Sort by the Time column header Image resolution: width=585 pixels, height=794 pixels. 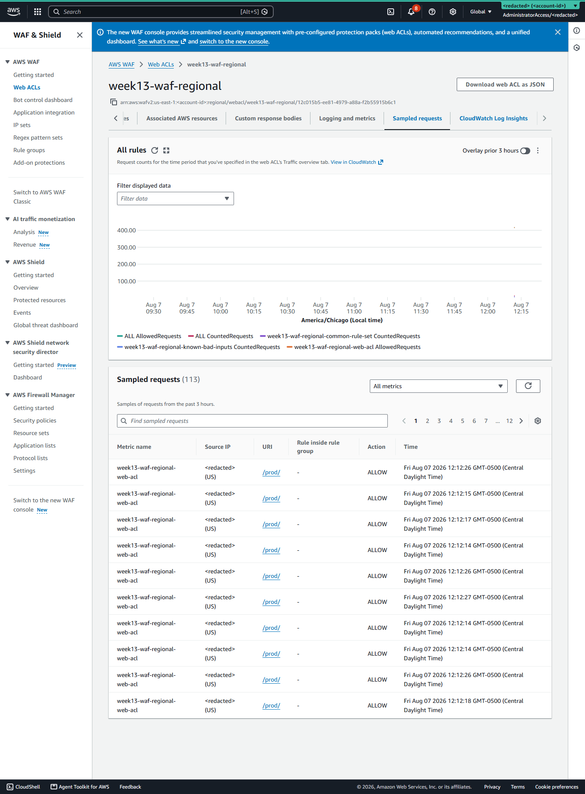point(411,447)
